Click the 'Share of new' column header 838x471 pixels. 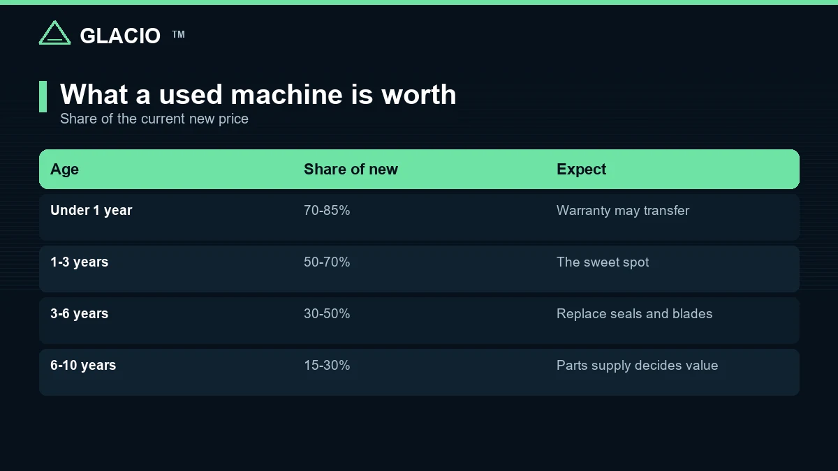click(x=351, y=170)
